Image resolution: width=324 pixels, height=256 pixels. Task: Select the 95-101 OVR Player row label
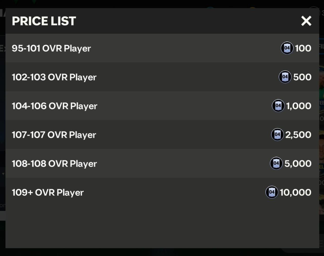pyautogui.click(x=51, y=48)
